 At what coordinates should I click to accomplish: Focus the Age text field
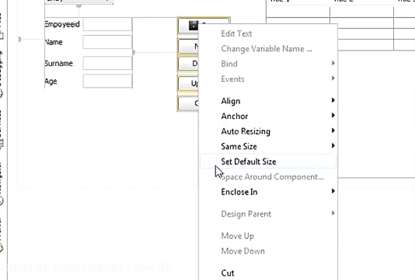point(107,81)
